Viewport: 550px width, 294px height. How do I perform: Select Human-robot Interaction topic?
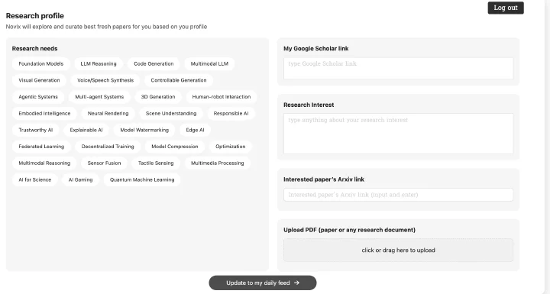coord(222,97)
